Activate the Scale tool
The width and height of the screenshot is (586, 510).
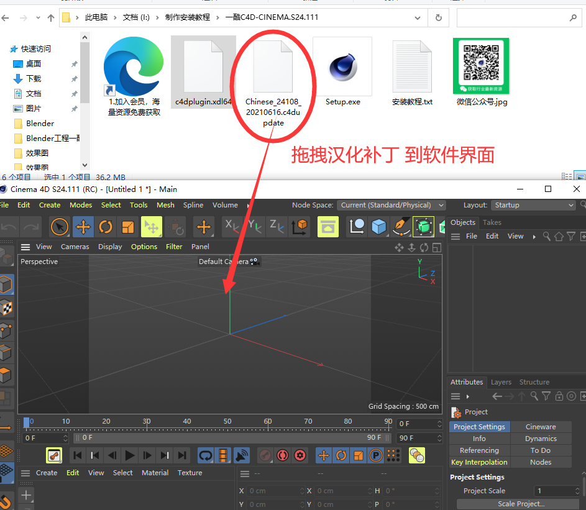(x=128, y=227)
